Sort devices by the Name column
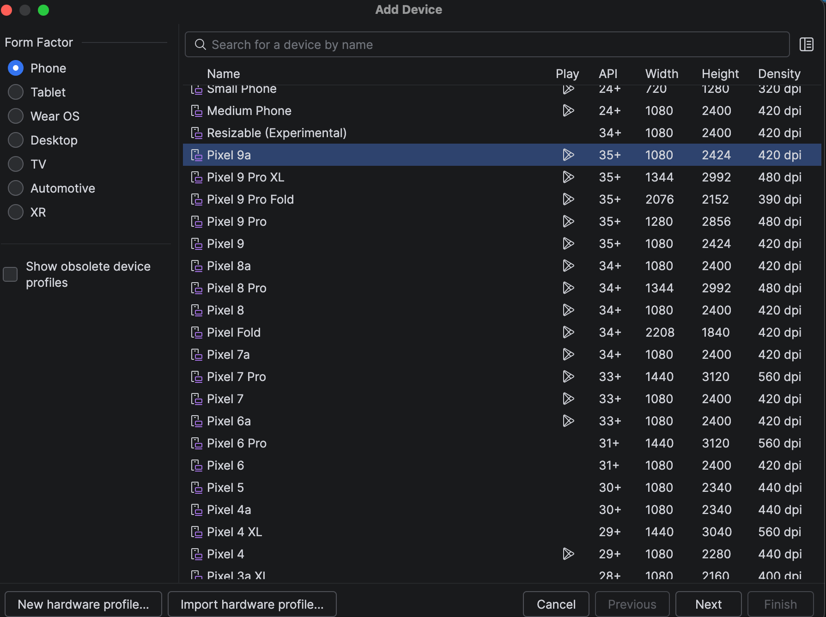826x617 pixels. tap(224, 74)
